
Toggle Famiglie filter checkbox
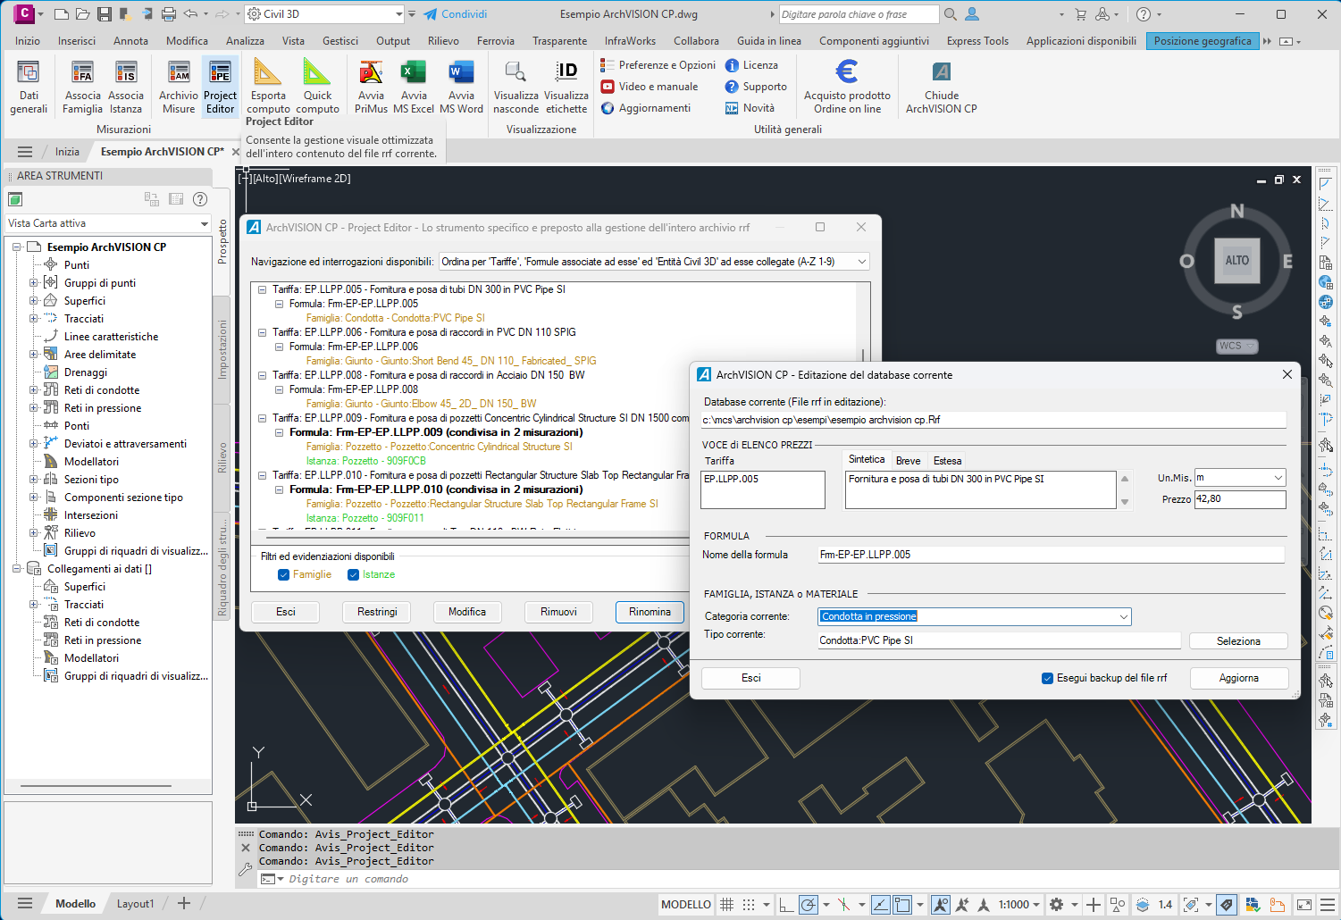pyautogui.click(x=284, y=574)
